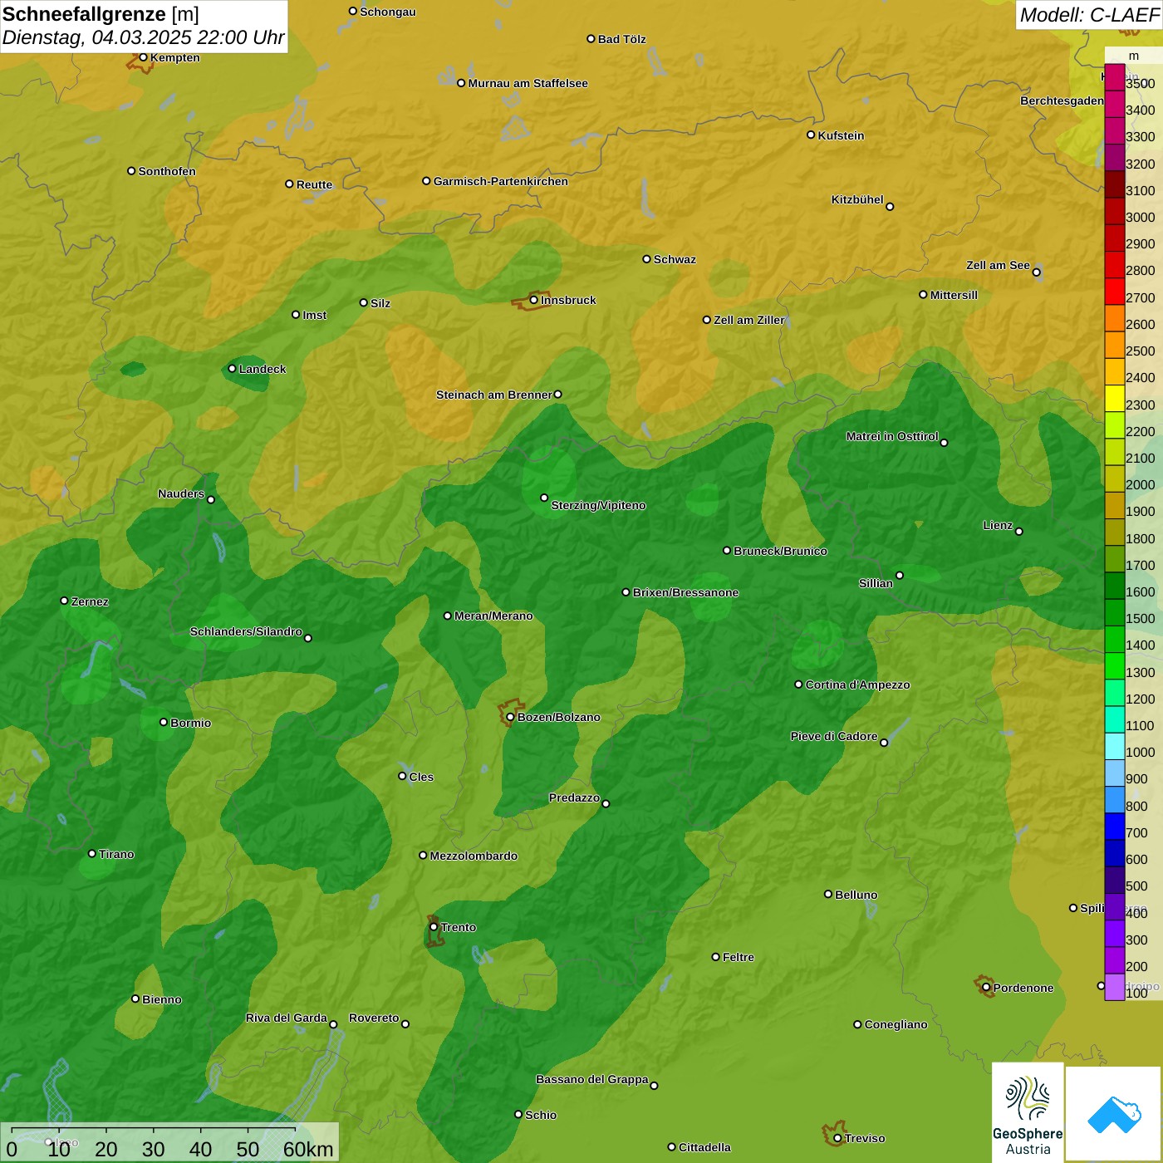Click the Bad Tölz label
Image resolution: width=1163 pixels, height=1163 pixels.
[x=621, y=39]
